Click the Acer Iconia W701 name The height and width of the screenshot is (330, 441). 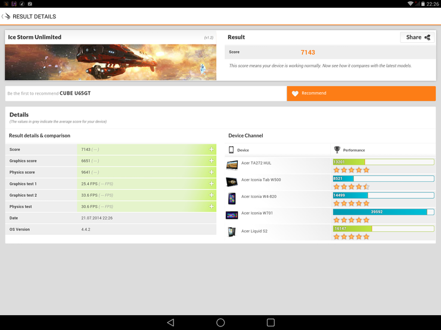[257, 213]
